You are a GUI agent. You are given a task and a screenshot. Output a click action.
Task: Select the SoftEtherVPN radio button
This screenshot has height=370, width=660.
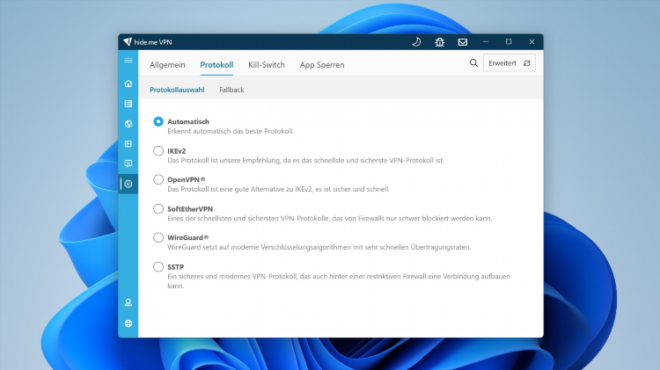coord(158,208)
